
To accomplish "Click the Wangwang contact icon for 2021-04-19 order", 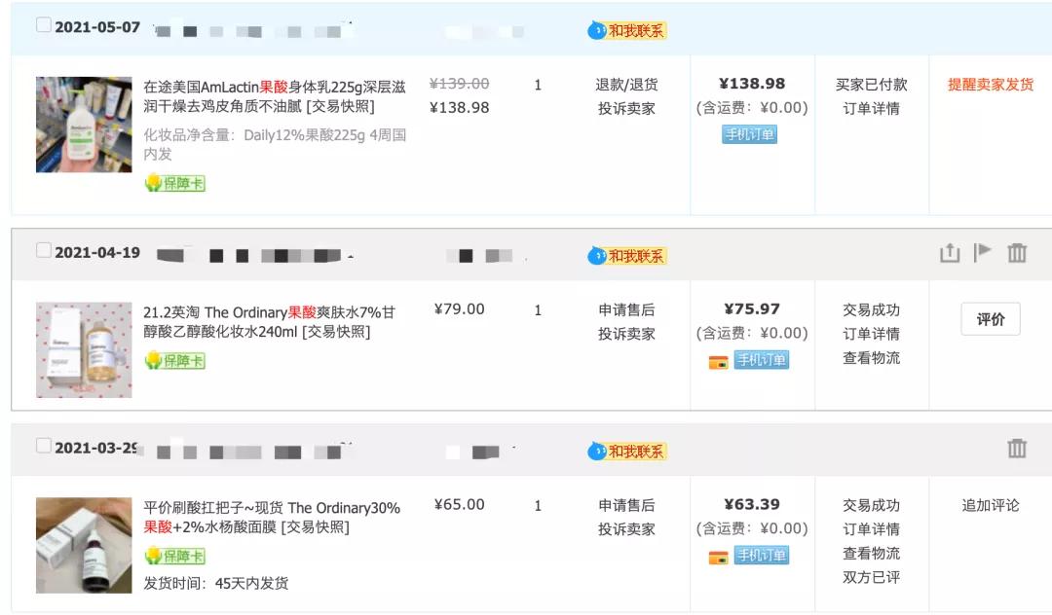I will pos(597,256).
